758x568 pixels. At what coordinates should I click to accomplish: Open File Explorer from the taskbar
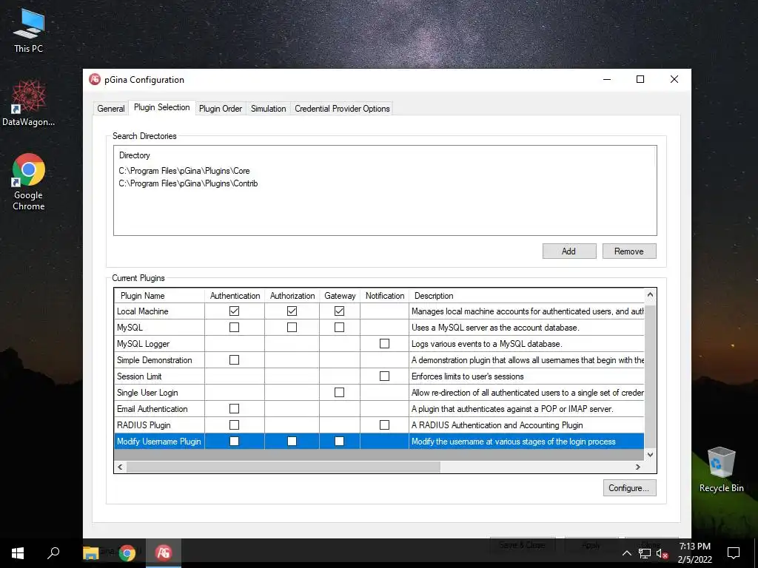click(90, 553)
